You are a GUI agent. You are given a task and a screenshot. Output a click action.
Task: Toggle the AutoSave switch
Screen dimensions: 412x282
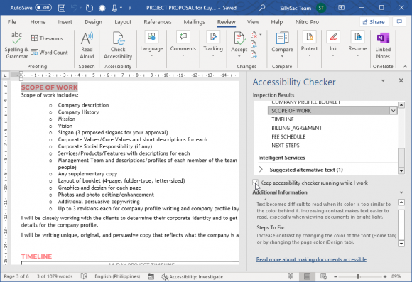[x=43, y=8]
